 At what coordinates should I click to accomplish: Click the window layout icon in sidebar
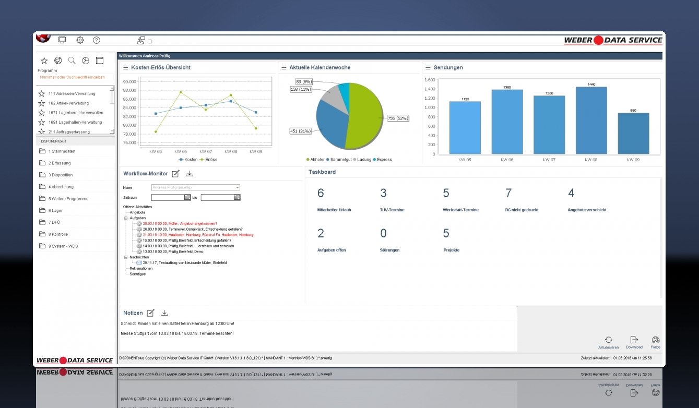pos(100,61)
